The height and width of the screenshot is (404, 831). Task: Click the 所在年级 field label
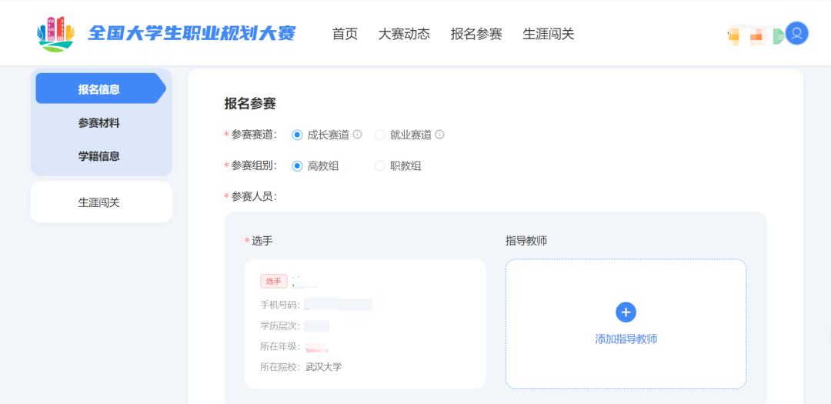[280, 347]
